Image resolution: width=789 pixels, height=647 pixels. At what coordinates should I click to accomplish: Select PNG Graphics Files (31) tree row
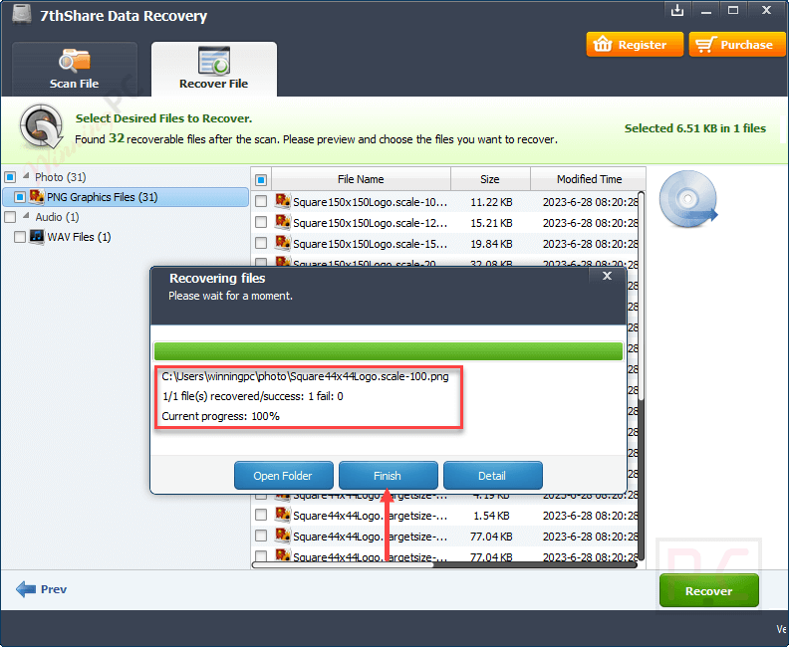126,197
